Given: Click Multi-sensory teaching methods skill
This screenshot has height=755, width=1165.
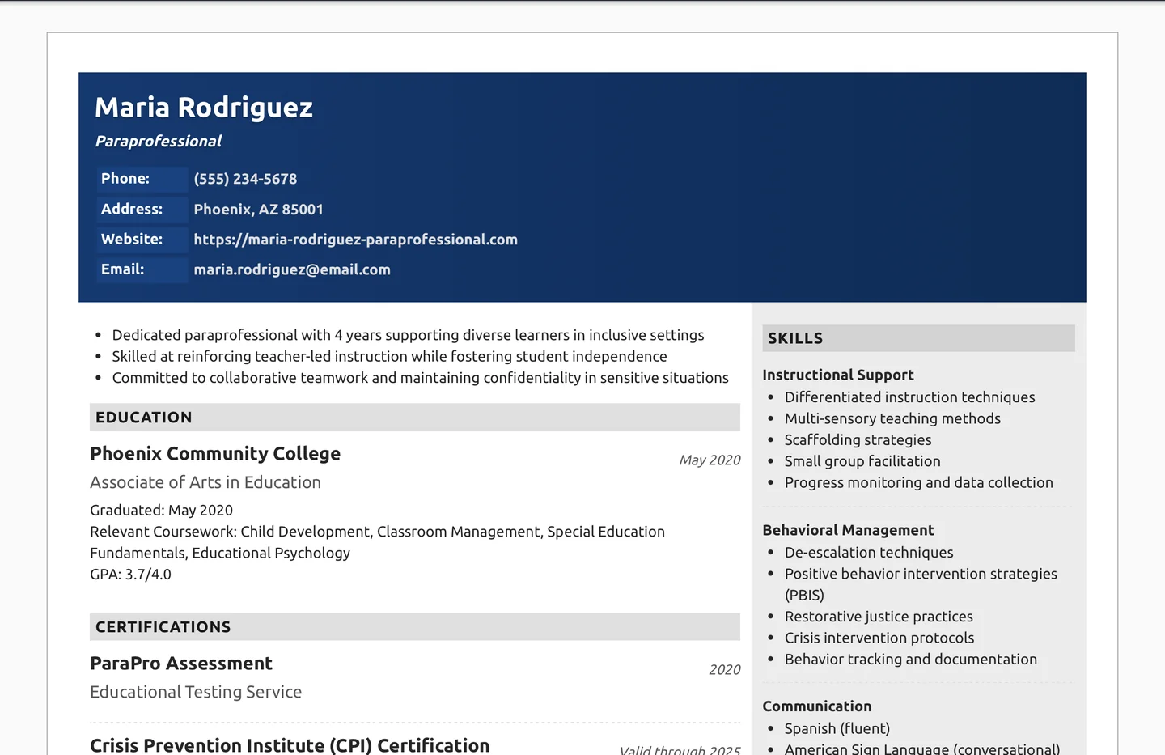Looking at the screenshot, I should [892, 418].
